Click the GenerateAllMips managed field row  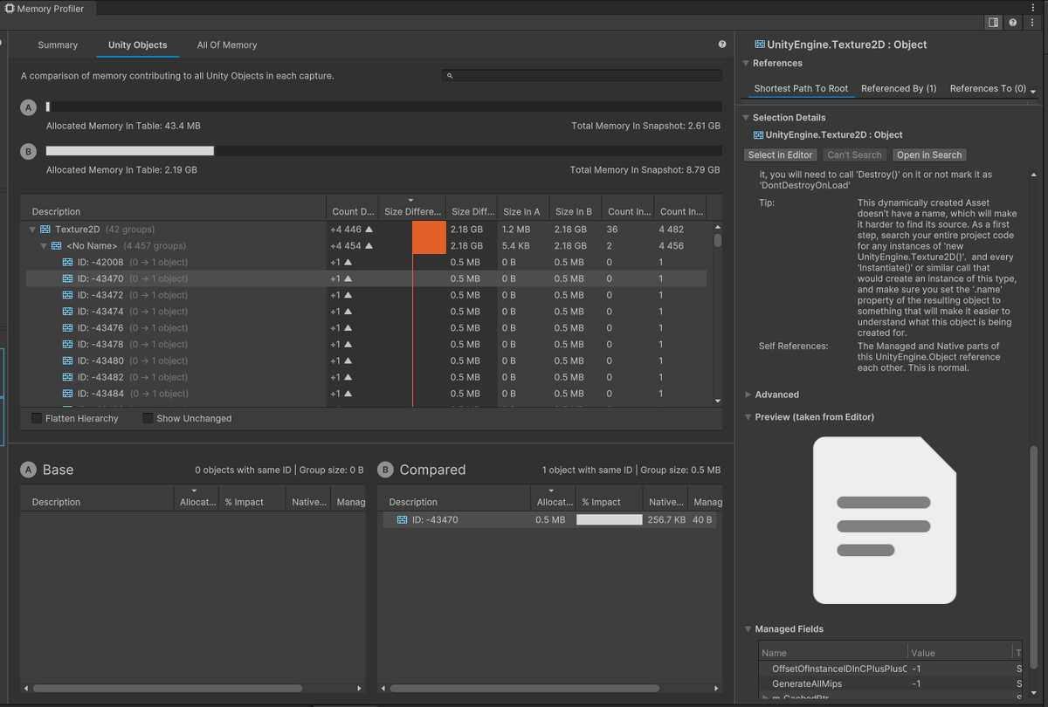point(889,683)
